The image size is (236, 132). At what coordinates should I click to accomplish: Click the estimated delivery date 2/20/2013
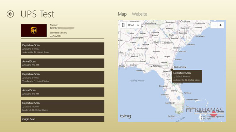point(55,36)
